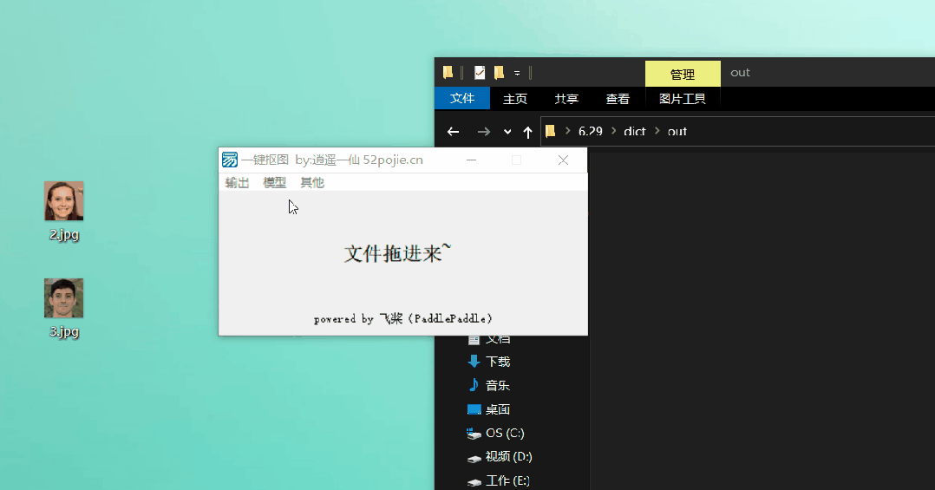Image resolution: width=935 pixels, height=490 pixels.
Task: Expand the chevron after dict
Action: [x=657, y=131]
